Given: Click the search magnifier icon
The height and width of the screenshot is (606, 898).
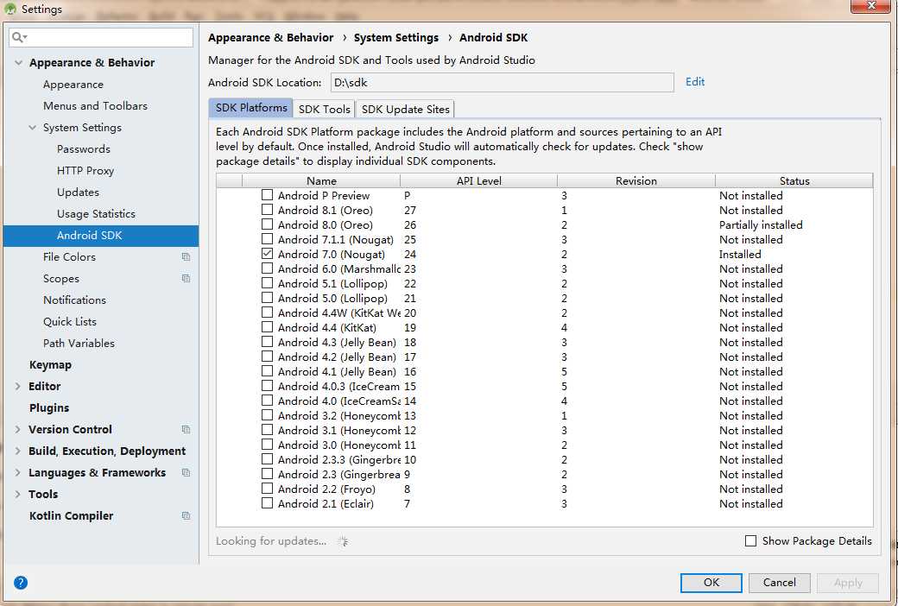Looking at the screenshot, I should [x=17, y=37].
